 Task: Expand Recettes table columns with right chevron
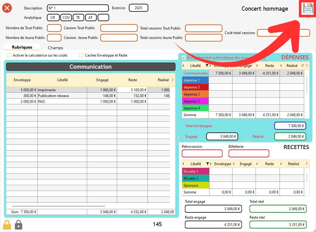307,164
